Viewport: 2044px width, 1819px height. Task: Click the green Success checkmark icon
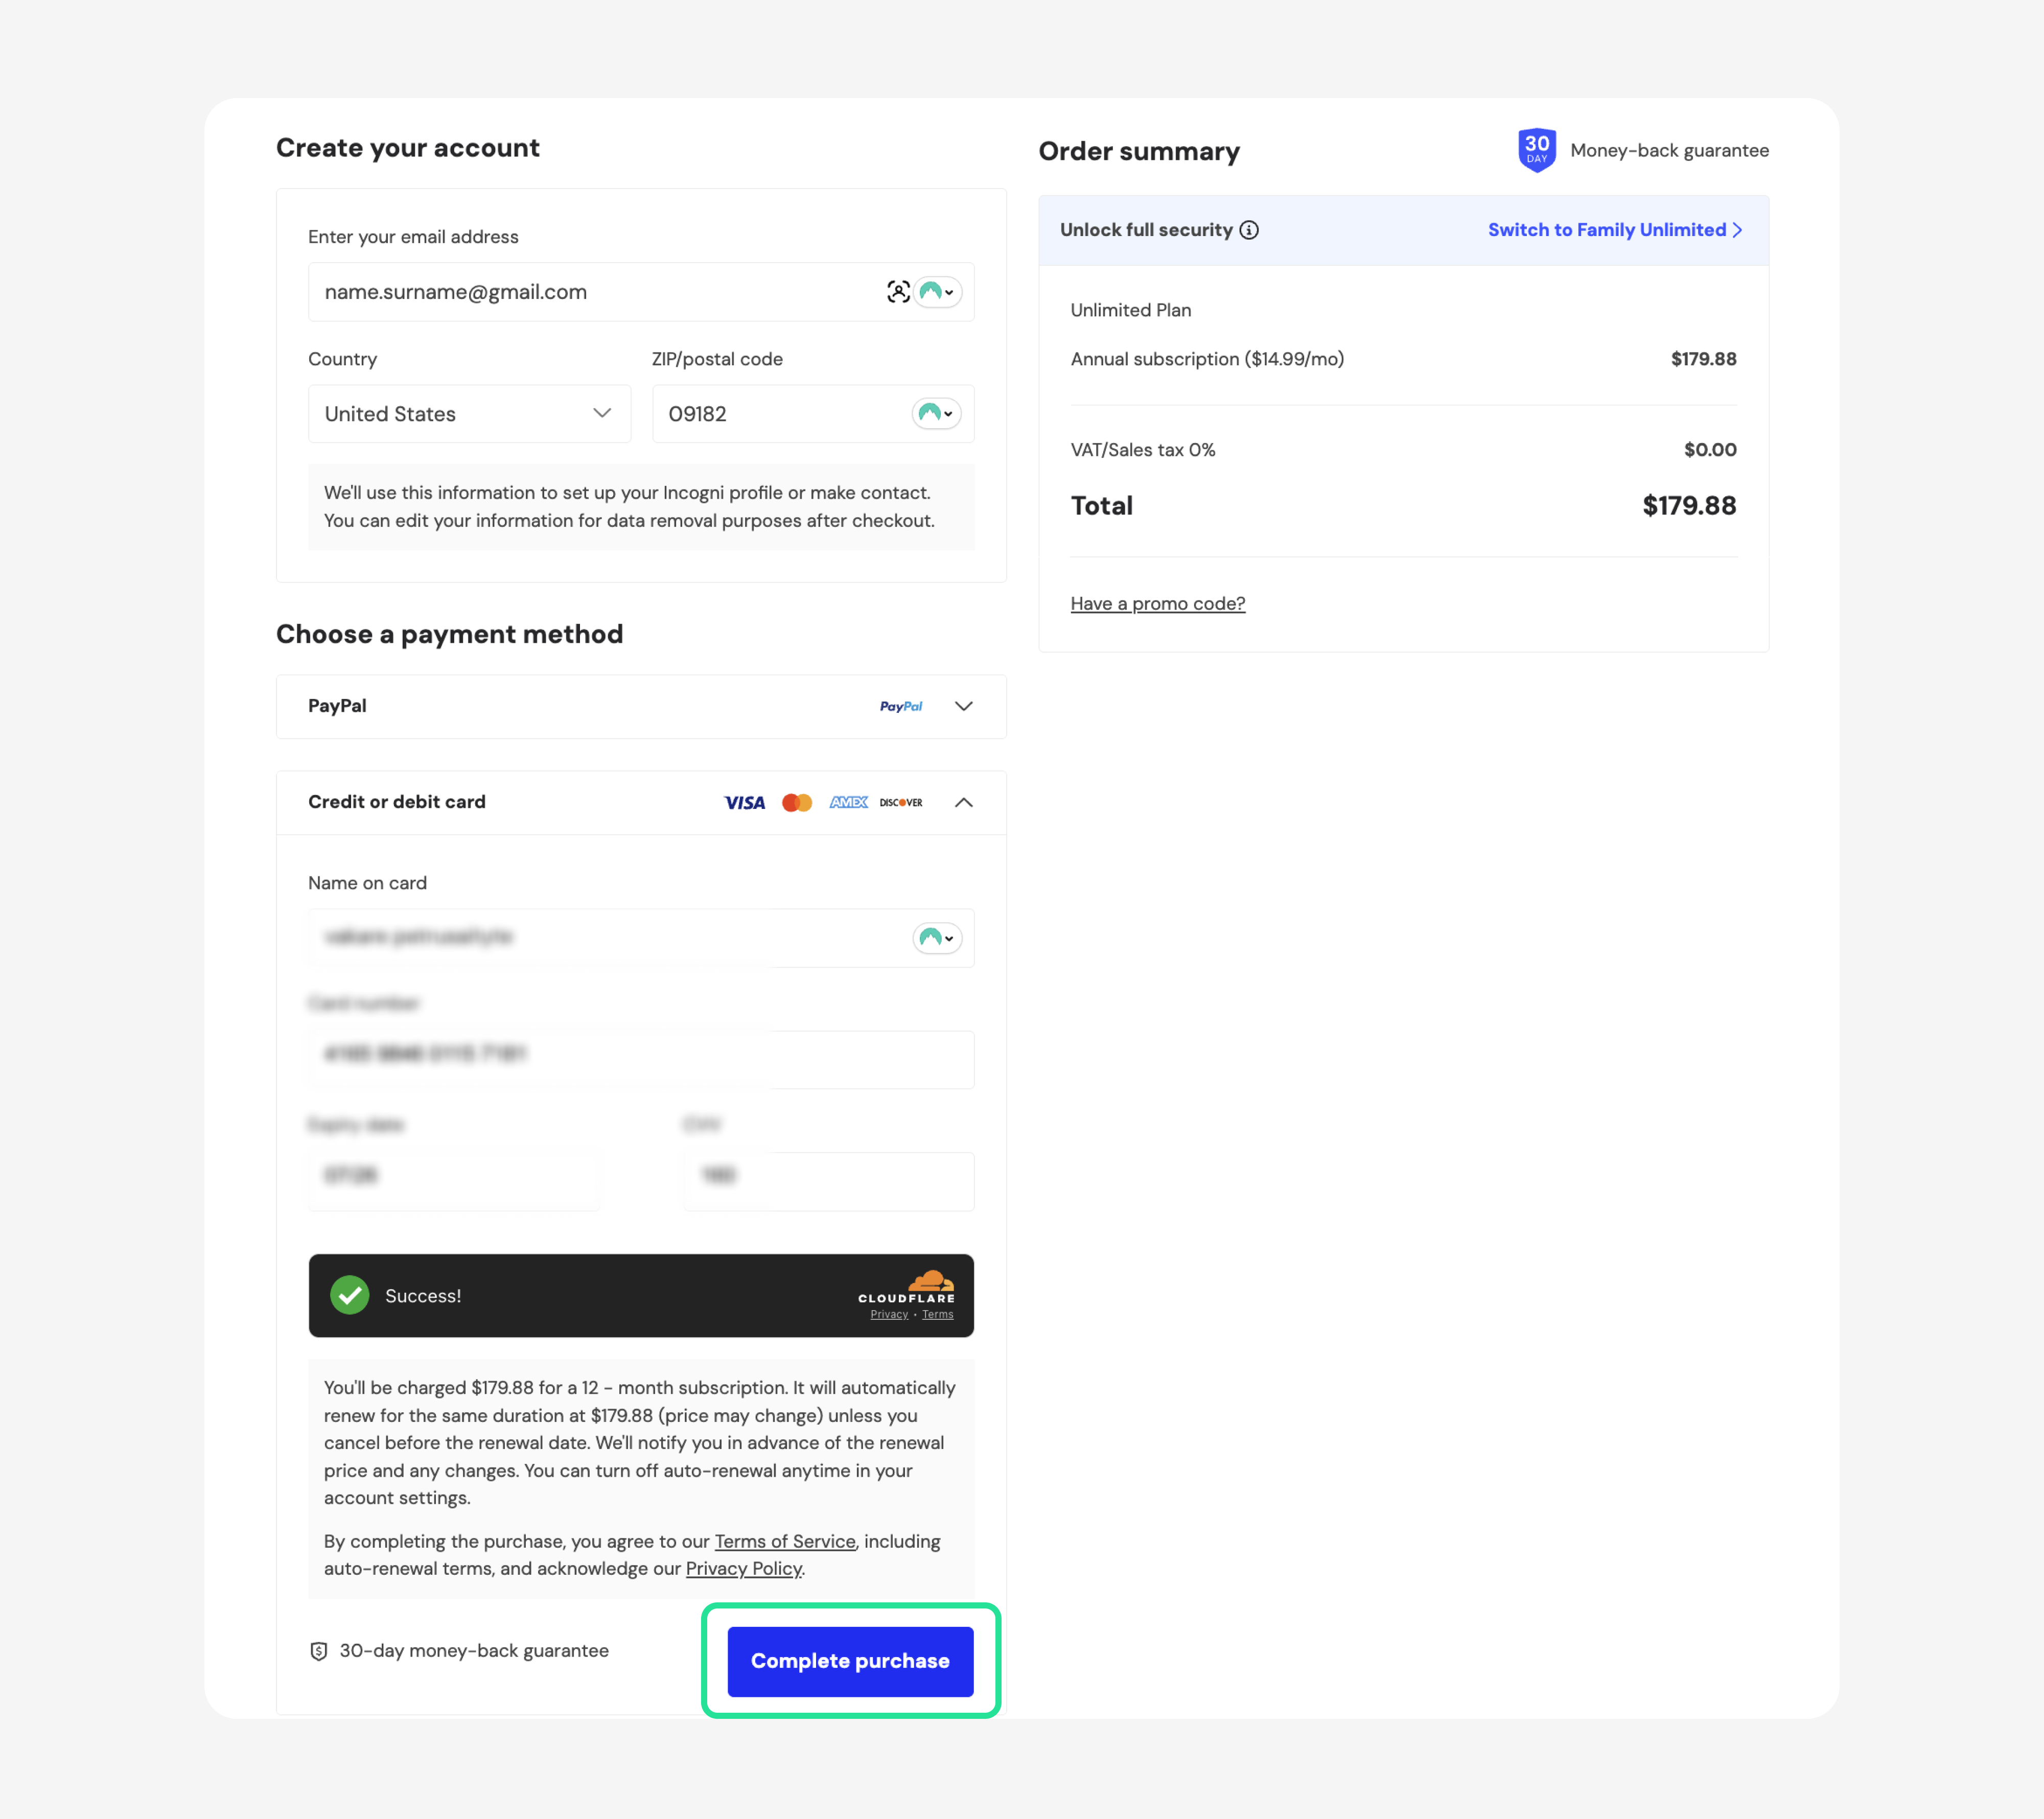(350, 1296)
